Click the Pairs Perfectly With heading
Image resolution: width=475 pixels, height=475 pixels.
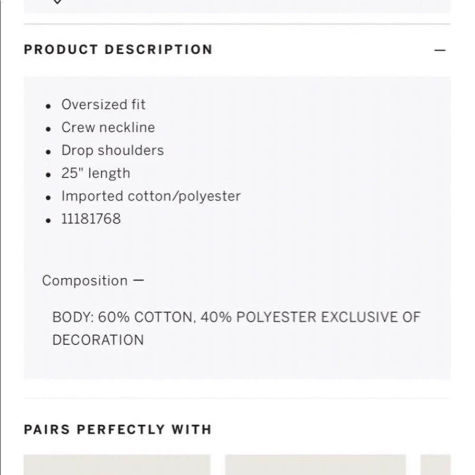[x=117, y=429]
